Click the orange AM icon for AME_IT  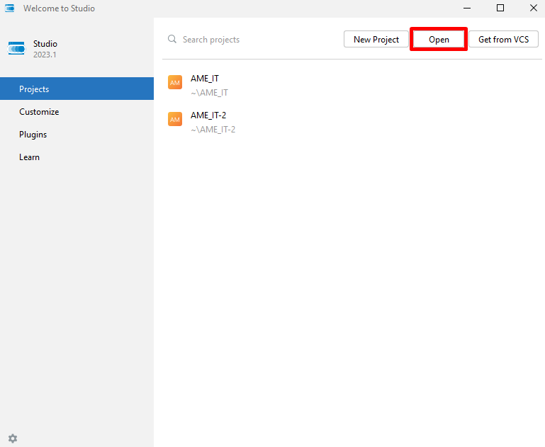(x=175, y=83)
